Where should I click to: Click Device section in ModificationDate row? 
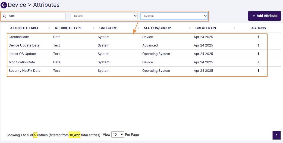[148, 62]
